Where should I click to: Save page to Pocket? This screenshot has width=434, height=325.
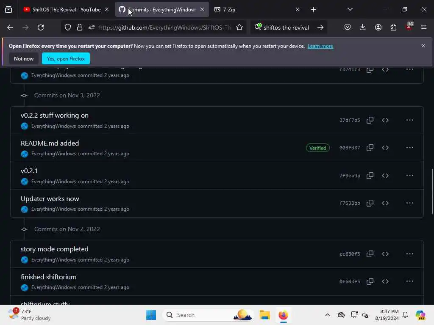348,27
